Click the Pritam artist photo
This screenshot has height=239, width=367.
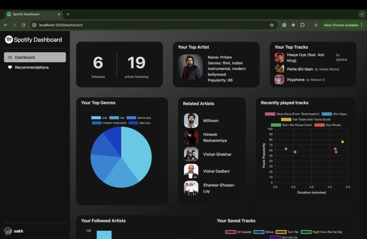point(190,67)
